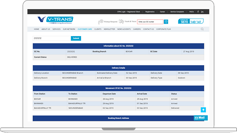Image resolution: width=237 pixels, height=133 pixels.
Task: Click Pickup Request text link
Action: 111,22
